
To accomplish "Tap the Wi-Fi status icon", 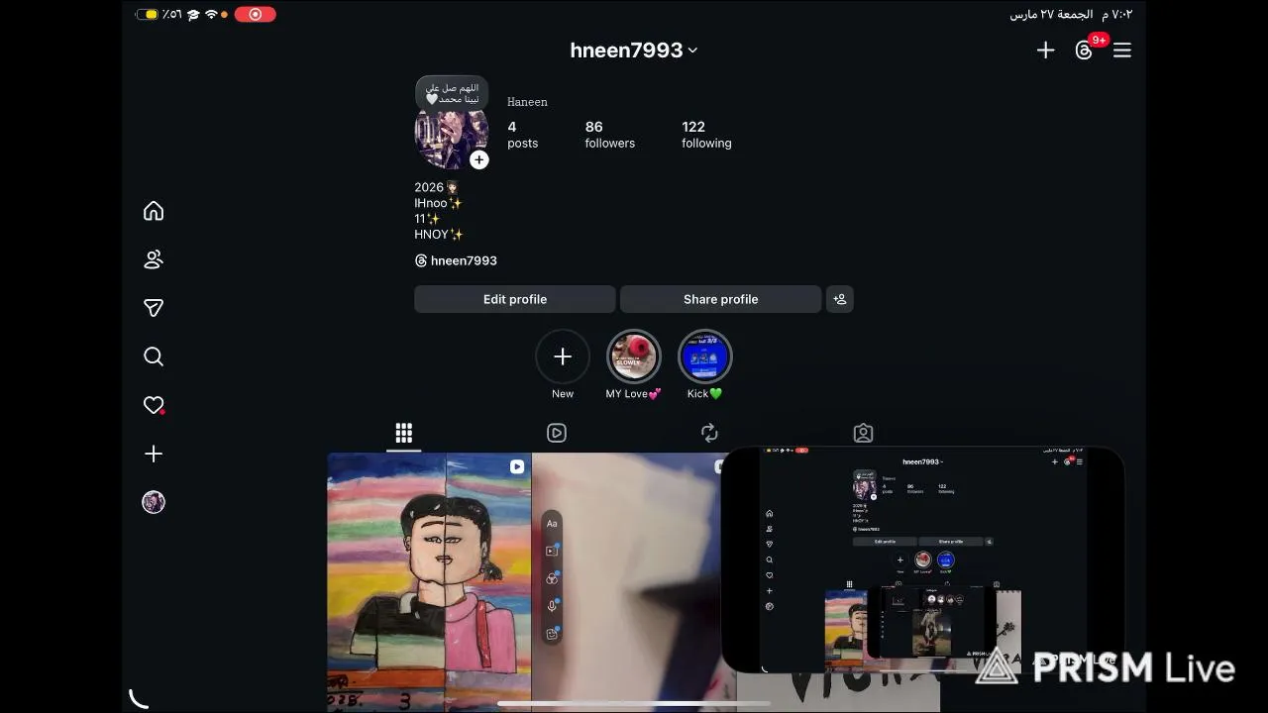I will 211,14.
